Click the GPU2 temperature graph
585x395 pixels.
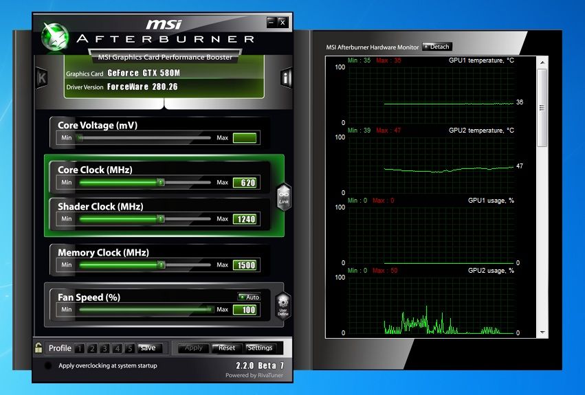coord(431,166)
